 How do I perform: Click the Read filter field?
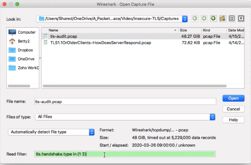click(125, 154)
